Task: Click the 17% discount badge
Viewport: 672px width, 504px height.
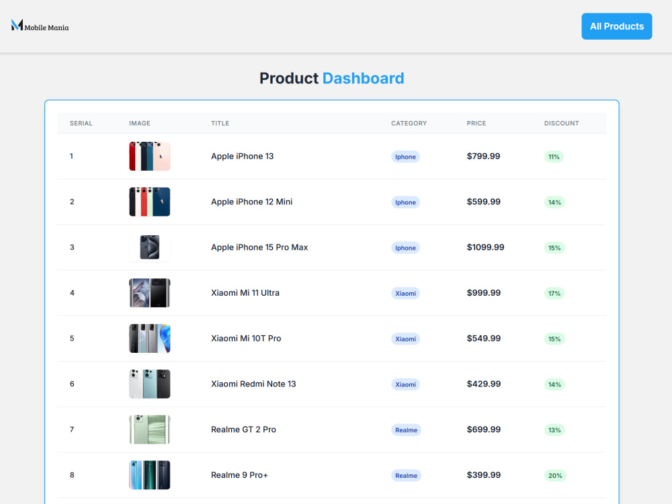Action: click(x=554, y=293)
